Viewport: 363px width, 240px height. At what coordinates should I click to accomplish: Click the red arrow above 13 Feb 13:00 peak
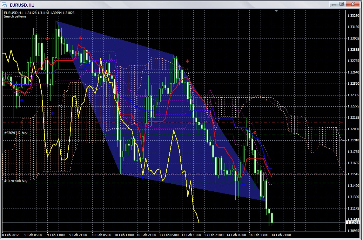point(188,61)
